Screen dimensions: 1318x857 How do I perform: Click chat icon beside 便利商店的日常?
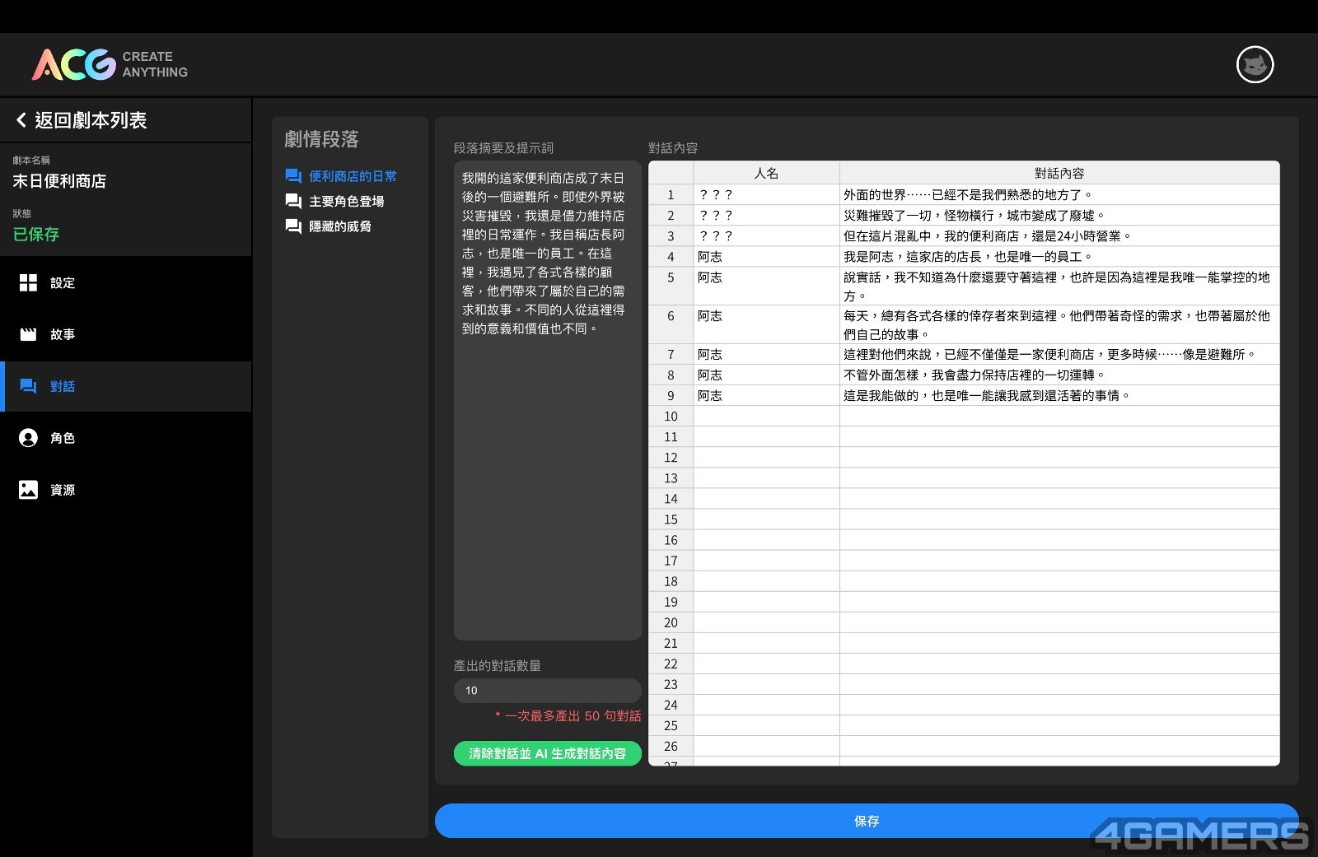[293, 176]
